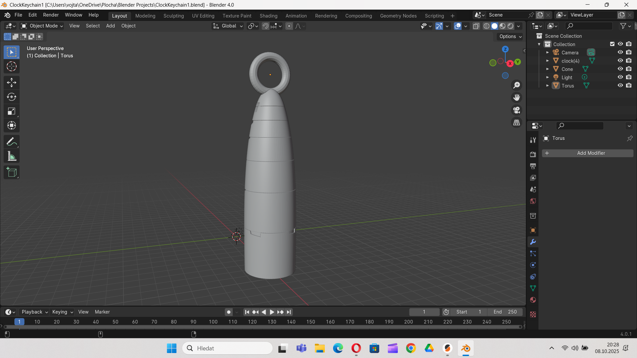Open the Shading workspace tab
637x358 pixels.
(268, 16)
